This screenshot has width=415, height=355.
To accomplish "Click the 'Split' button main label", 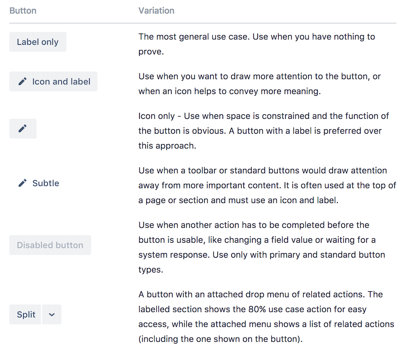I will pyautogui.click(x=25, y=314).
